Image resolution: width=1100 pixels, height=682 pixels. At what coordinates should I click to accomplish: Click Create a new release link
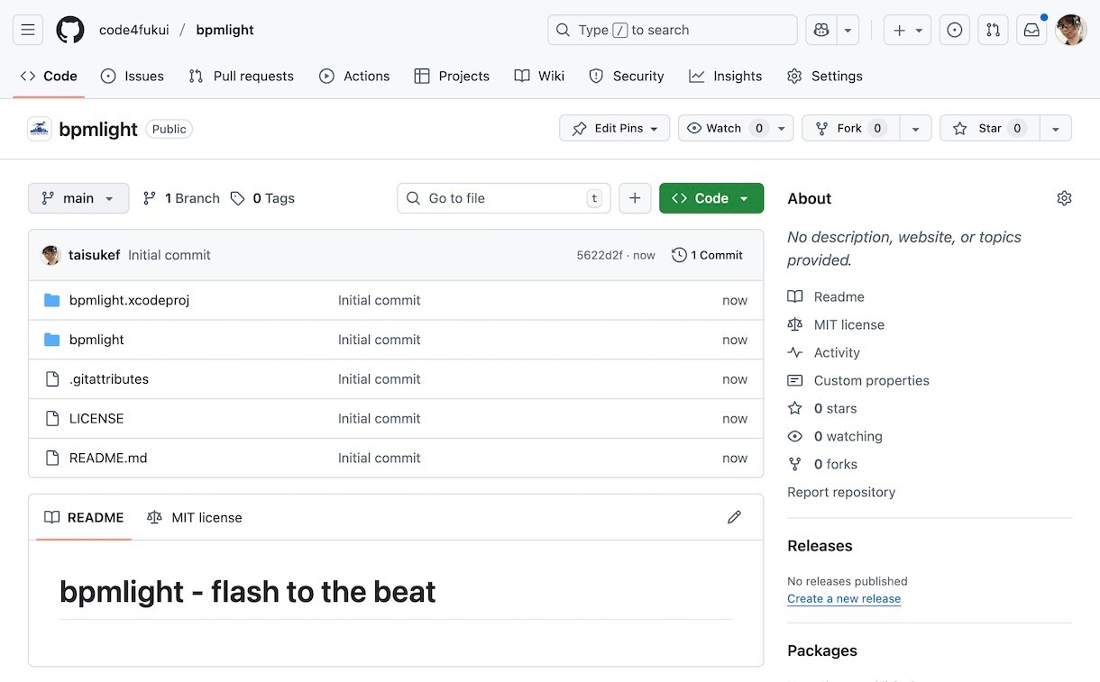(844, 598)
